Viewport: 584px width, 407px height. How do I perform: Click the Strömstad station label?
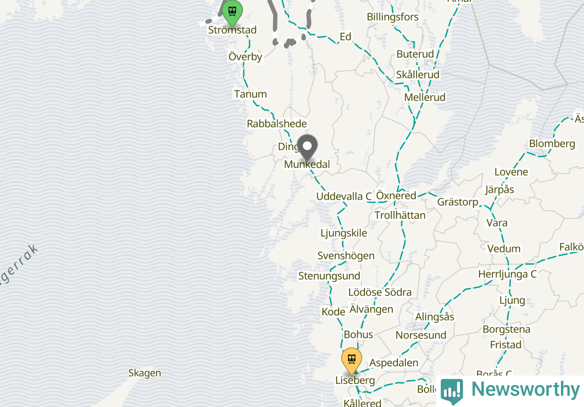232,30
